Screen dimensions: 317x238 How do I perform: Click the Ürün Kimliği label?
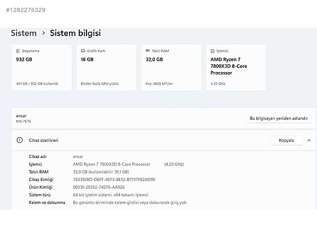pyautogui.click(x=41, y=187)
